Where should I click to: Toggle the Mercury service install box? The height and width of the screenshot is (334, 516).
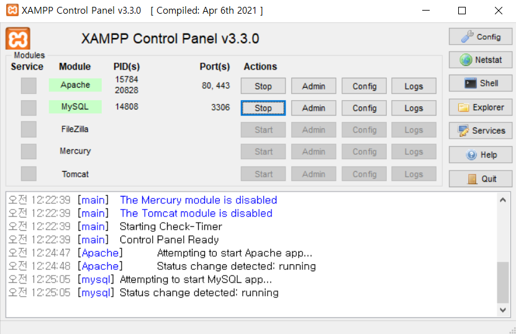click(29, 151)
